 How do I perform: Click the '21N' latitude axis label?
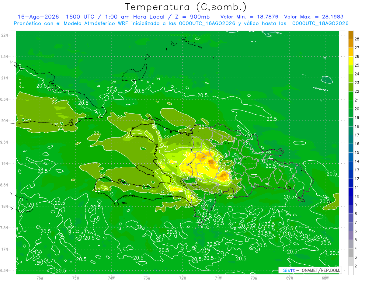coord(5,78)
